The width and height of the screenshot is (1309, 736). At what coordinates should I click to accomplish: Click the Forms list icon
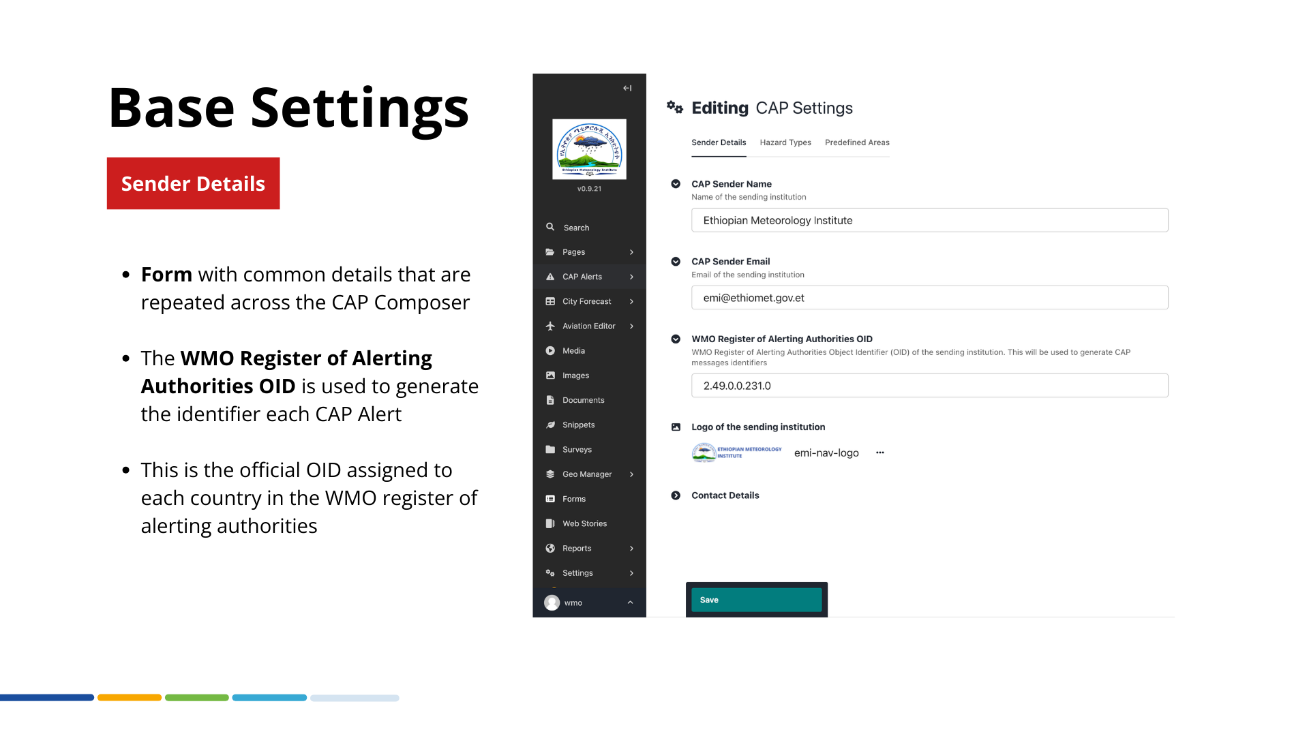[550, 499]
